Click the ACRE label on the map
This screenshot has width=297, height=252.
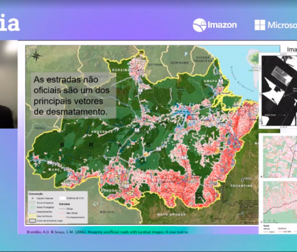55,169
